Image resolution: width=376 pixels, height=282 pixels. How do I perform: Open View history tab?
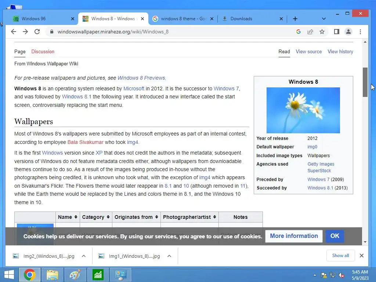click(340, 51)
